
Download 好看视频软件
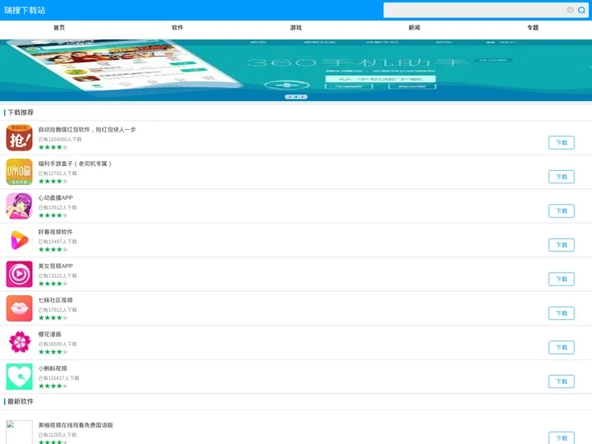pos(562,245)
